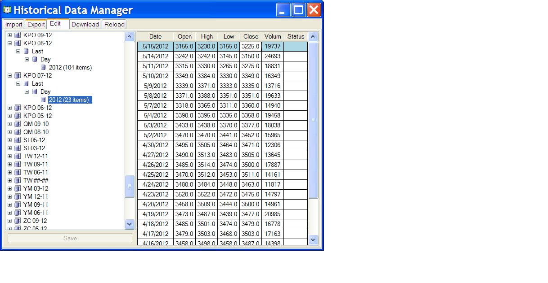
Task: Switch to the Export tab
Action: point(36,24)
